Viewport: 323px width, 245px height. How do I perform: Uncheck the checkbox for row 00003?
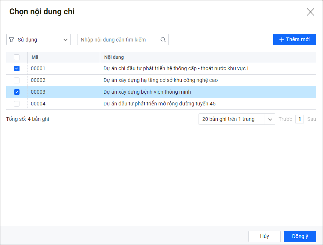(17, 92)
